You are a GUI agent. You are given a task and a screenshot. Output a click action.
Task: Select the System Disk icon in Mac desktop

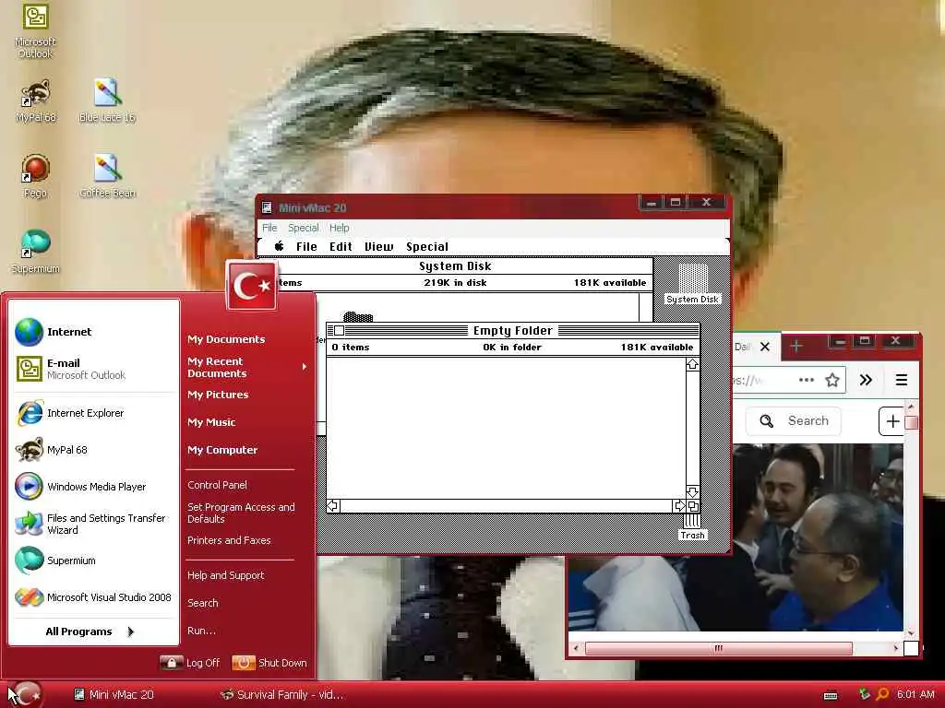(692, 284)
